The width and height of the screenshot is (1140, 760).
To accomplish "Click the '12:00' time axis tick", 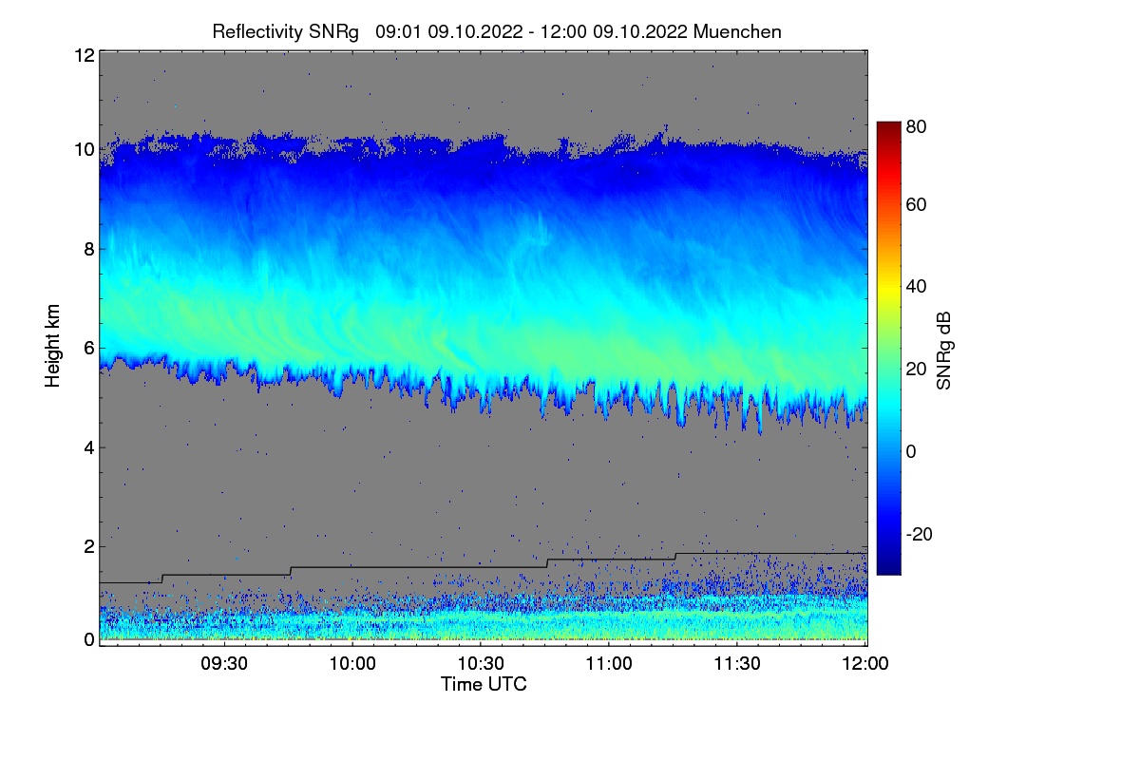I will pos(866,664).
